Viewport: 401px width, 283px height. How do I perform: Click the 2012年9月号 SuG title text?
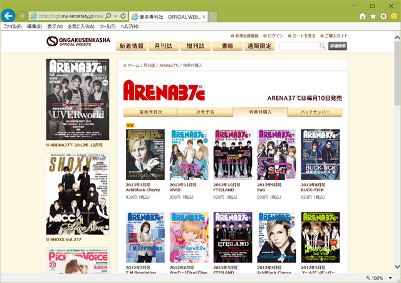point(269,187)
